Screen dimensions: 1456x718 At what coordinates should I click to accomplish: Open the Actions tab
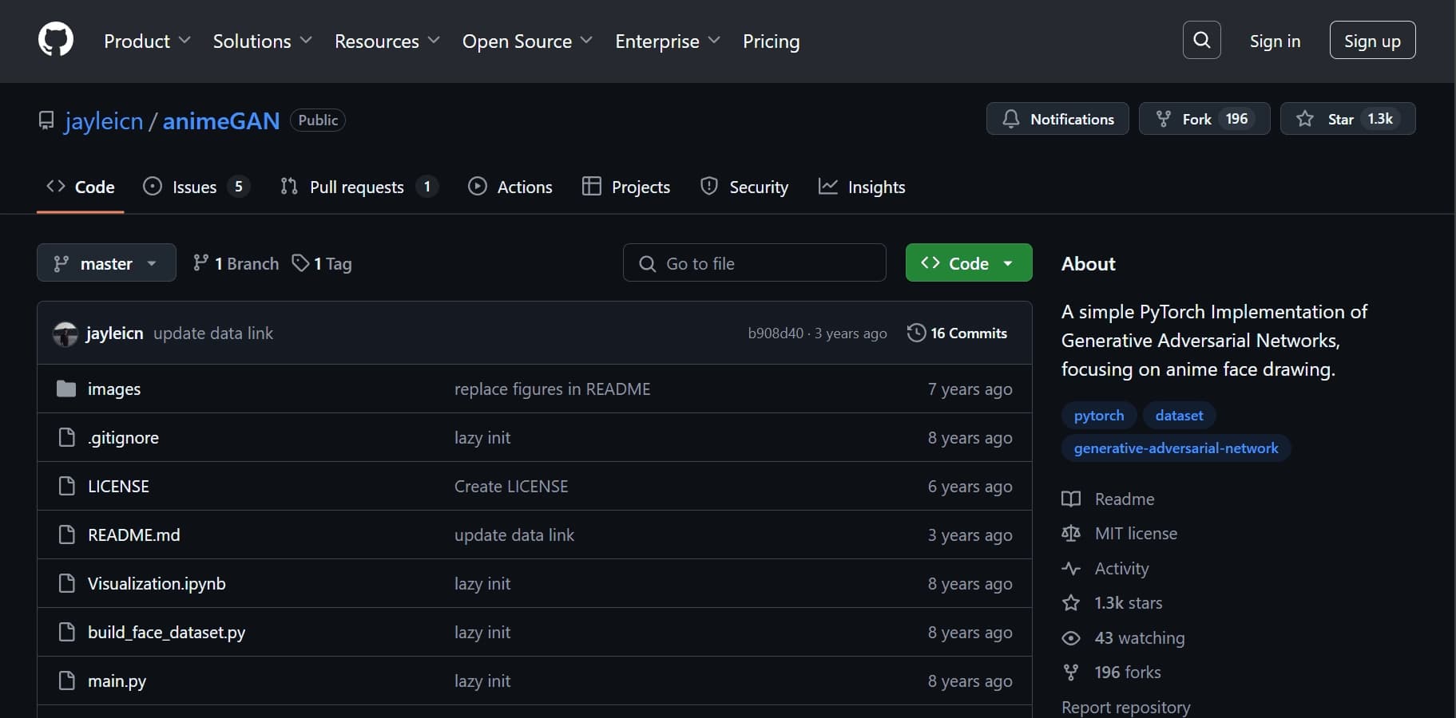[510, 187]
